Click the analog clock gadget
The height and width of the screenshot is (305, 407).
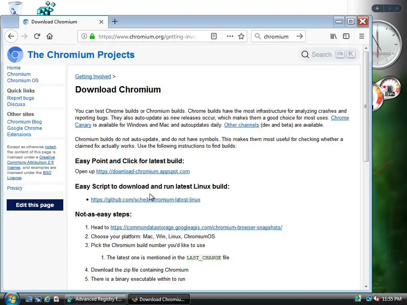point(387,44)
